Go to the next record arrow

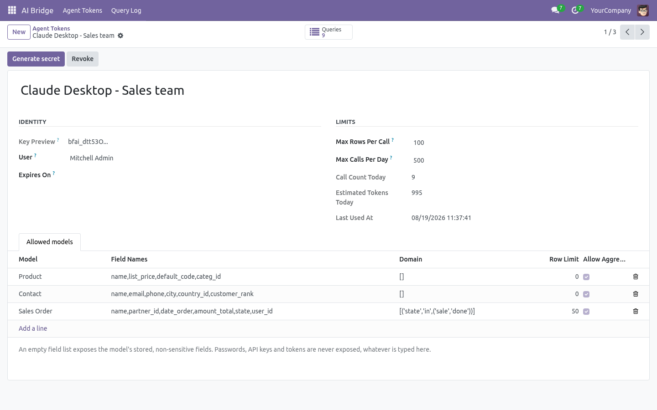click(642, 32)
